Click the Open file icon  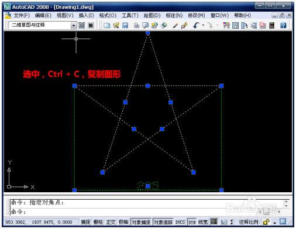pos(116,25)
